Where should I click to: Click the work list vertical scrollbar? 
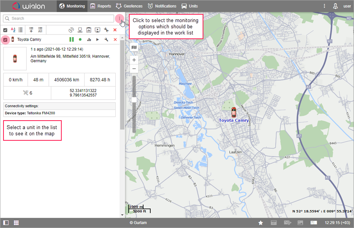[122, 85]
